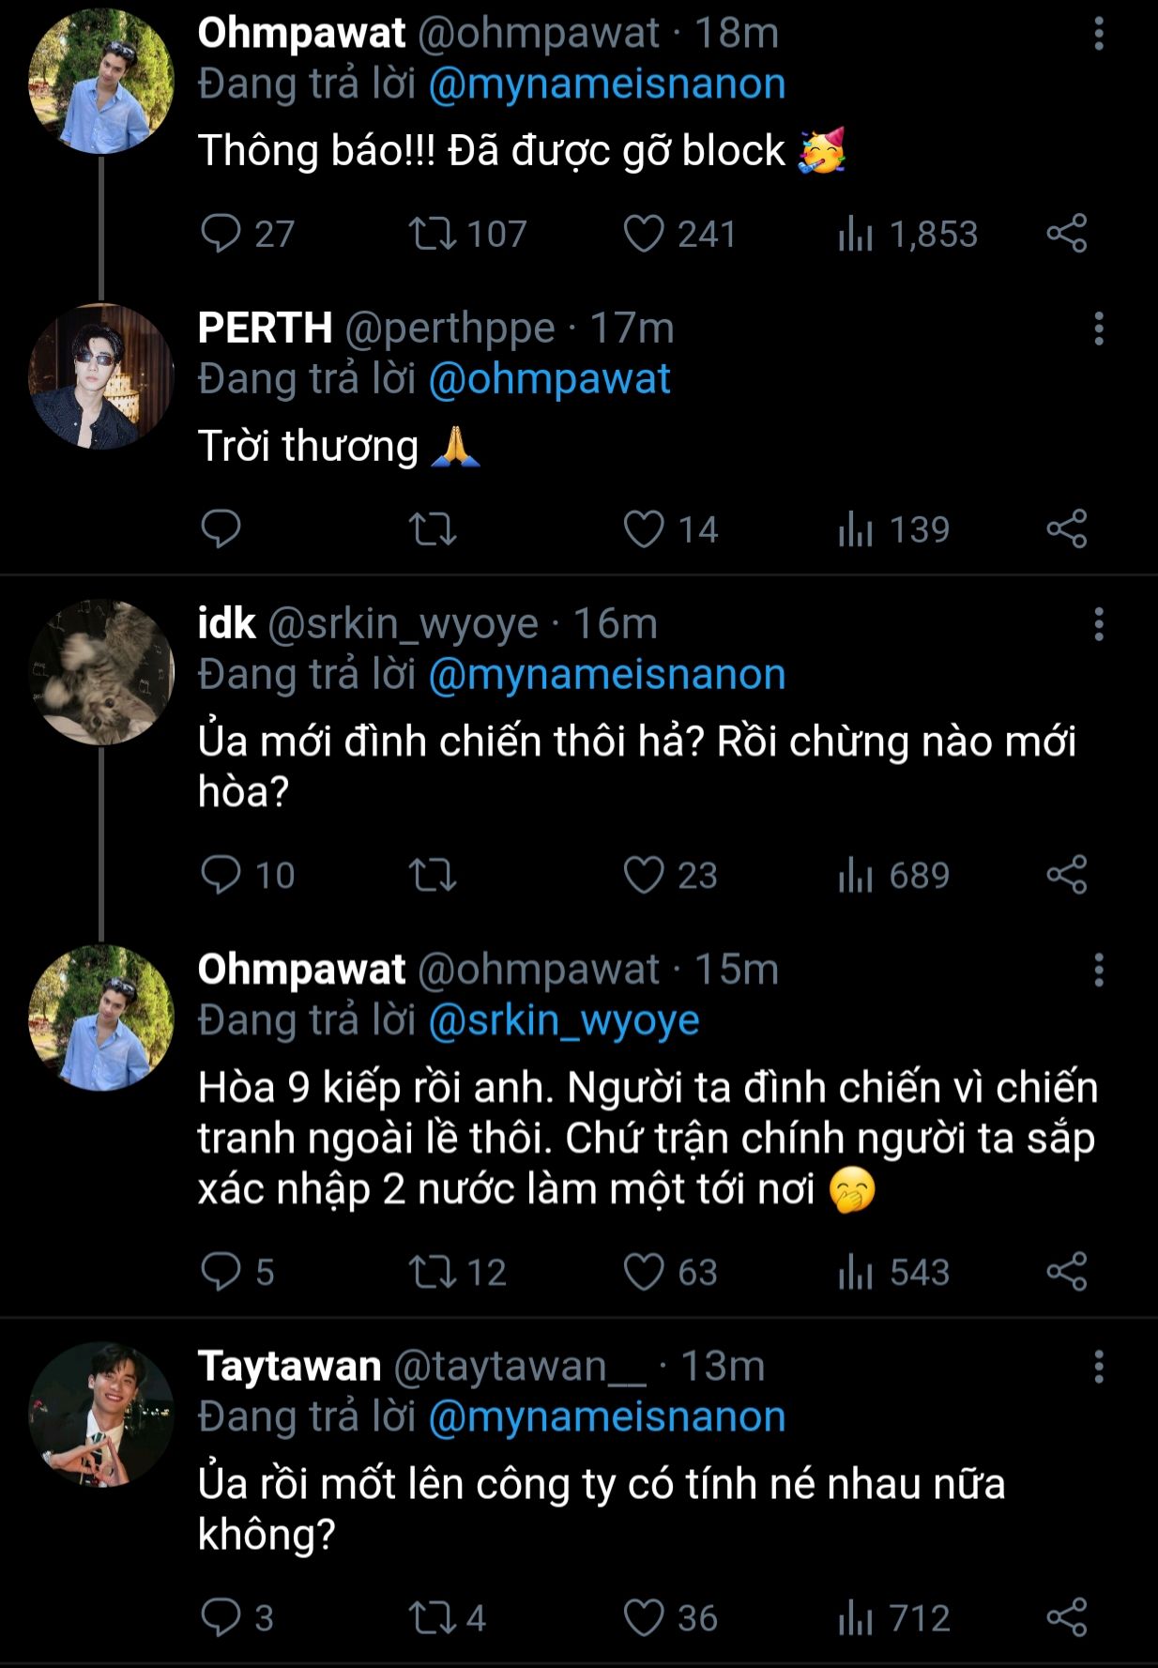Open Taytawan's profile picture
This screenshot has width=1158, height=1668.
pos(101,1415)
